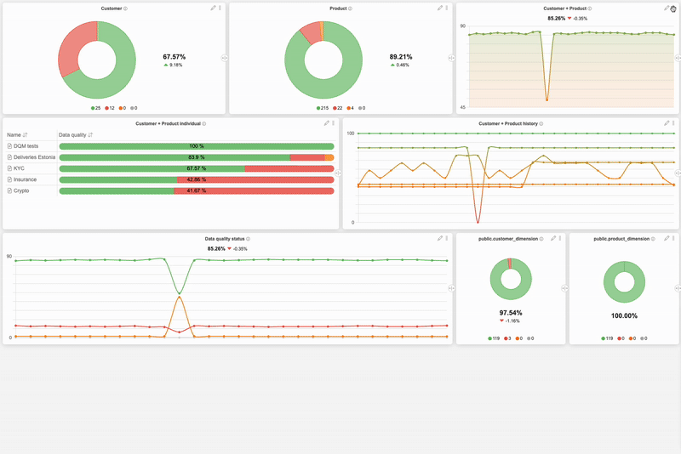
Task: Open the info icon beside Customer + Product individual title
Action: click(204, 123)
